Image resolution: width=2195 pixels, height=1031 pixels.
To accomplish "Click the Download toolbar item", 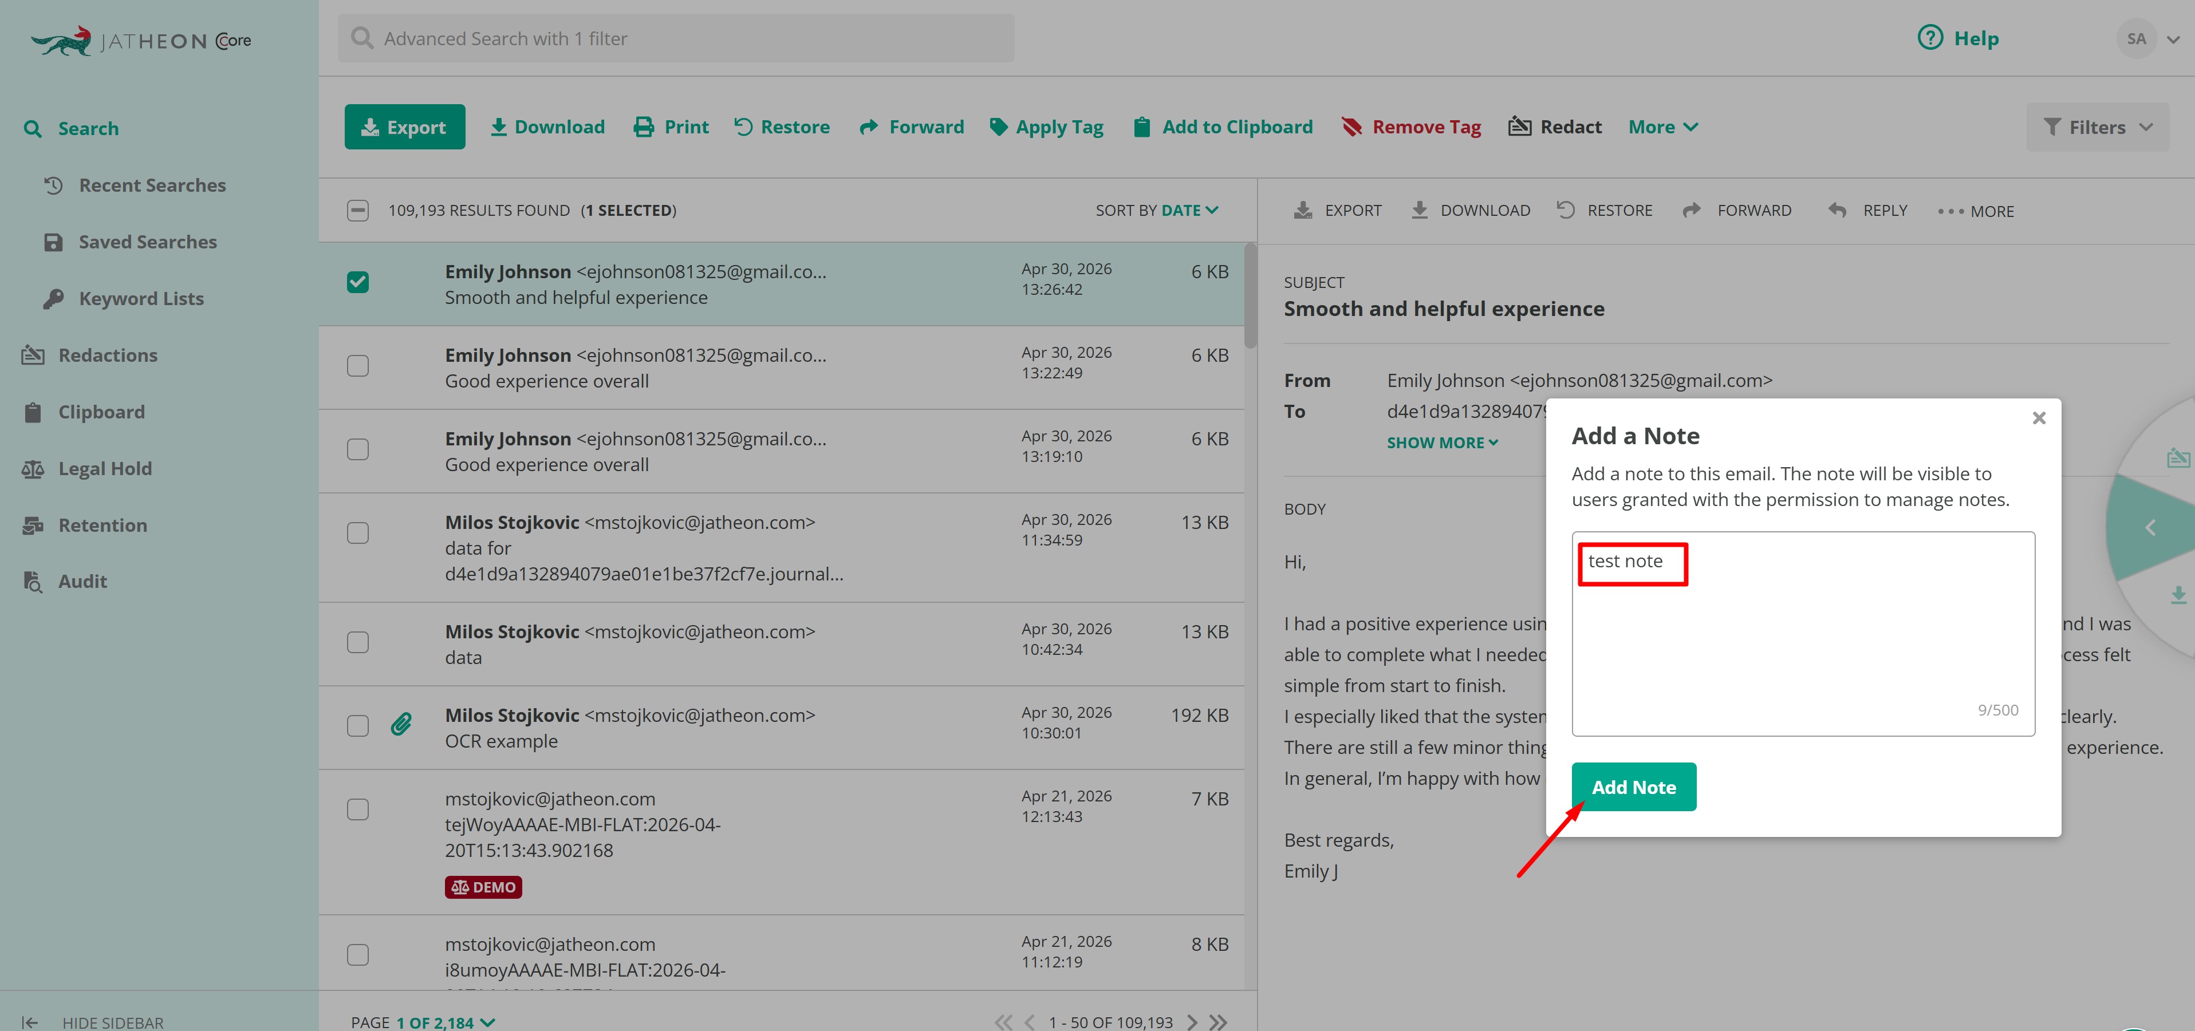I will tap(548, 127).
